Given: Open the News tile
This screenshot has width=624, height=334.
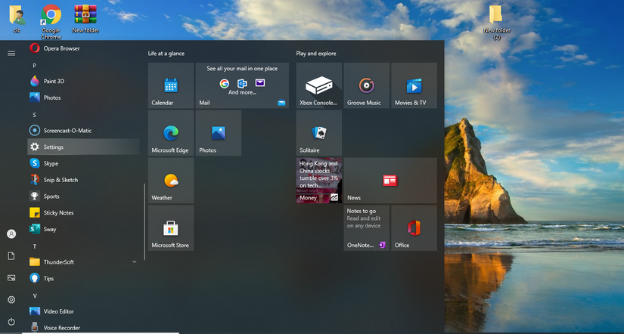Looking at the screenshot, I should tap(390, 181).
